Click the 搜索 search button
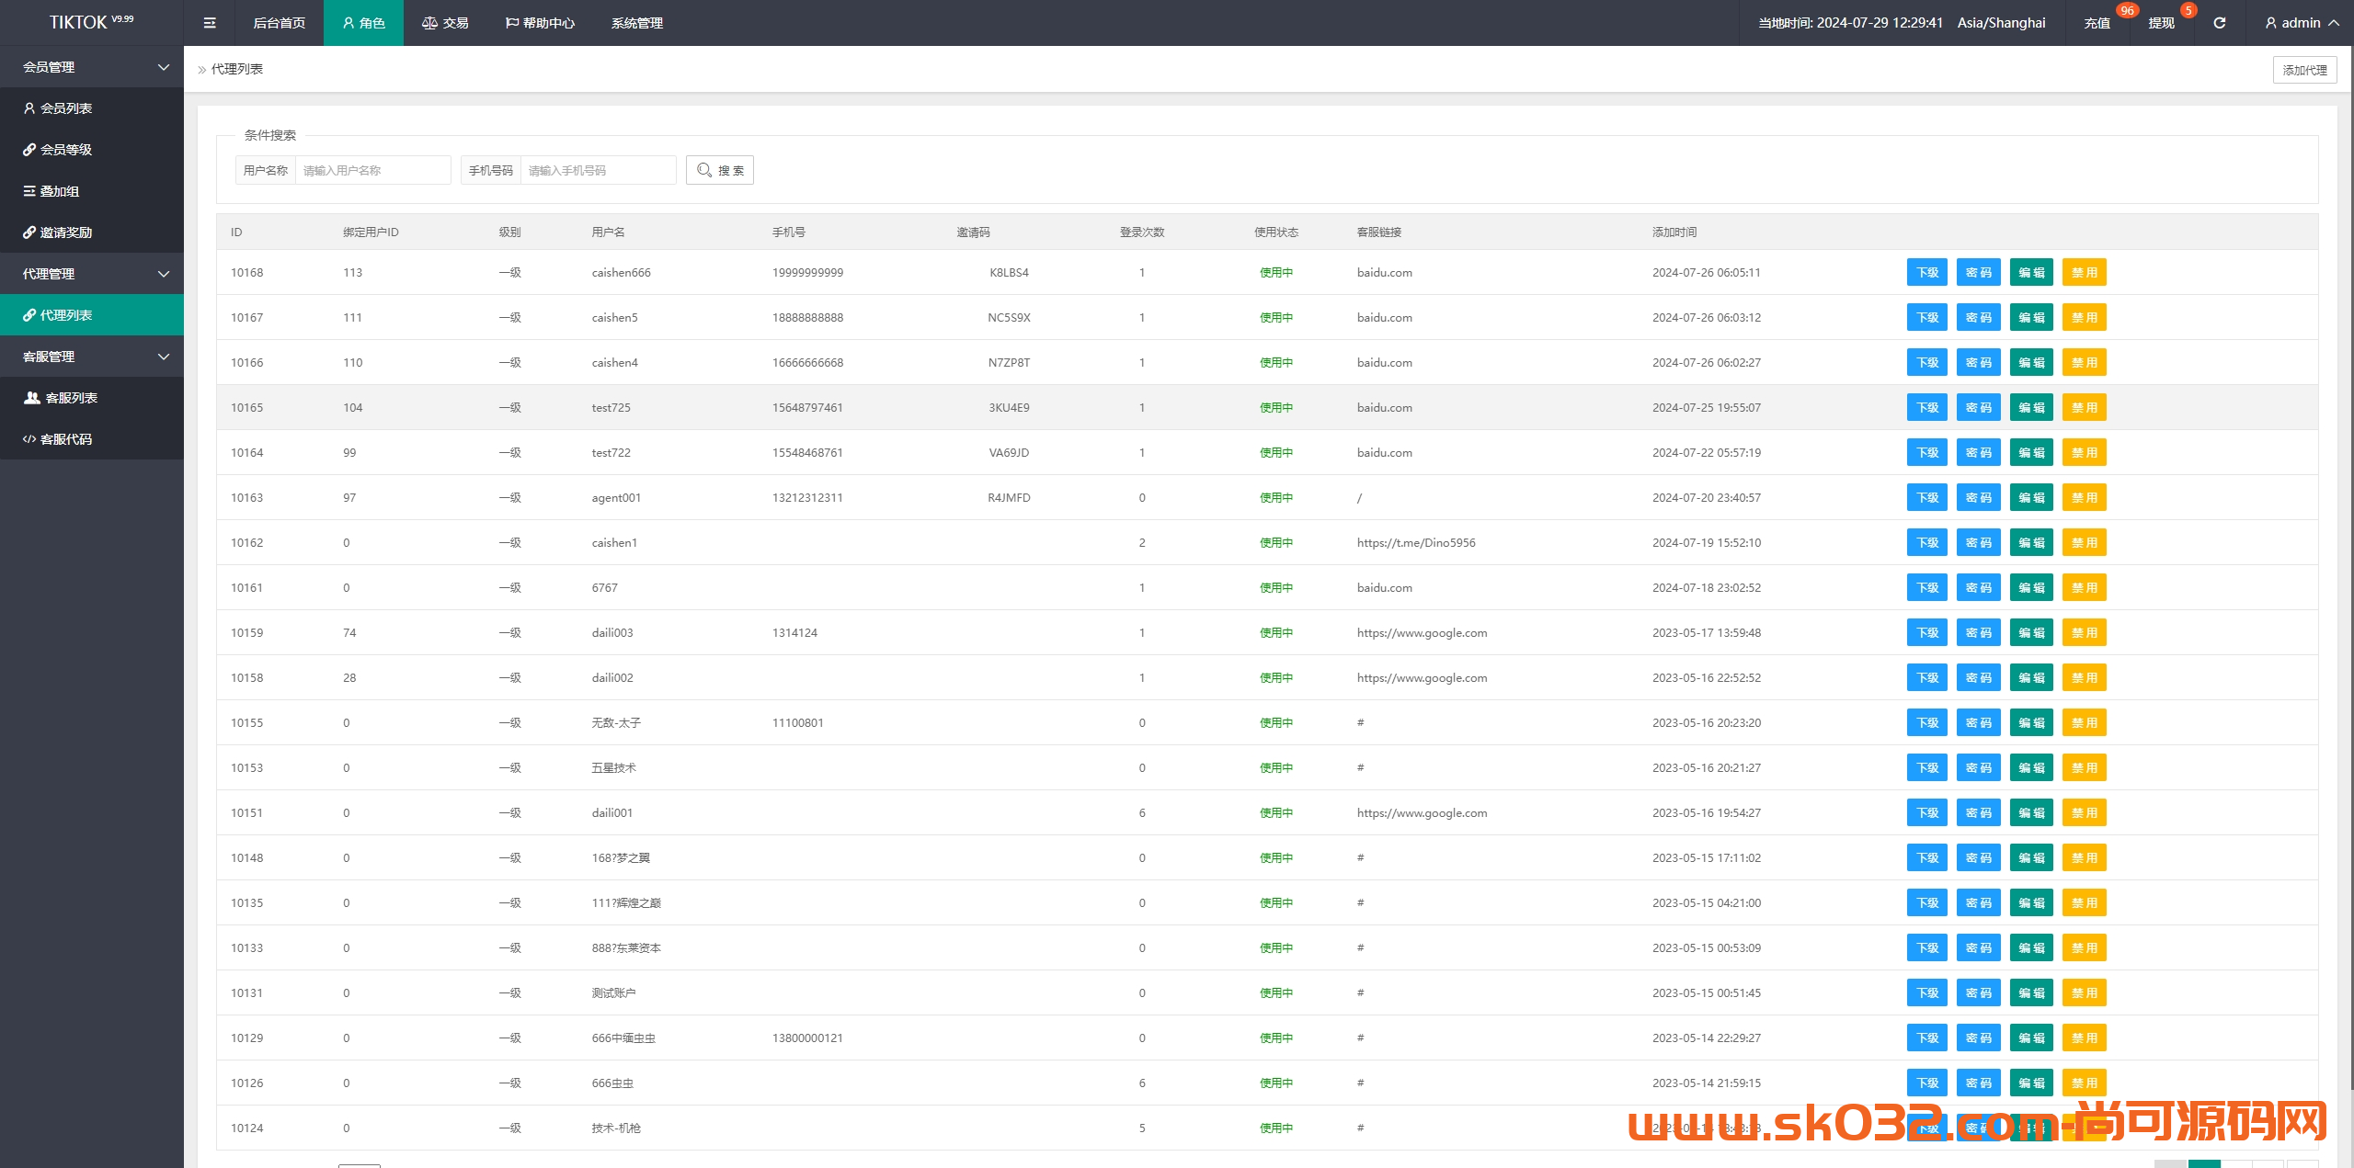This screenshot has width=2354, height=1168. [x=720, y=170]
